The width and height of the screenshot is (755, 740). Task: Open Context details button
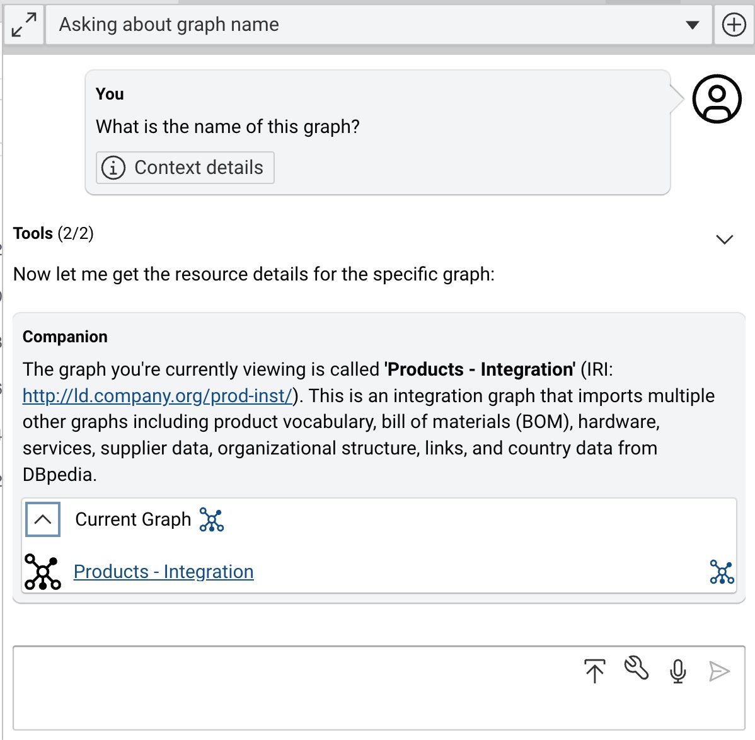point(185,168)
